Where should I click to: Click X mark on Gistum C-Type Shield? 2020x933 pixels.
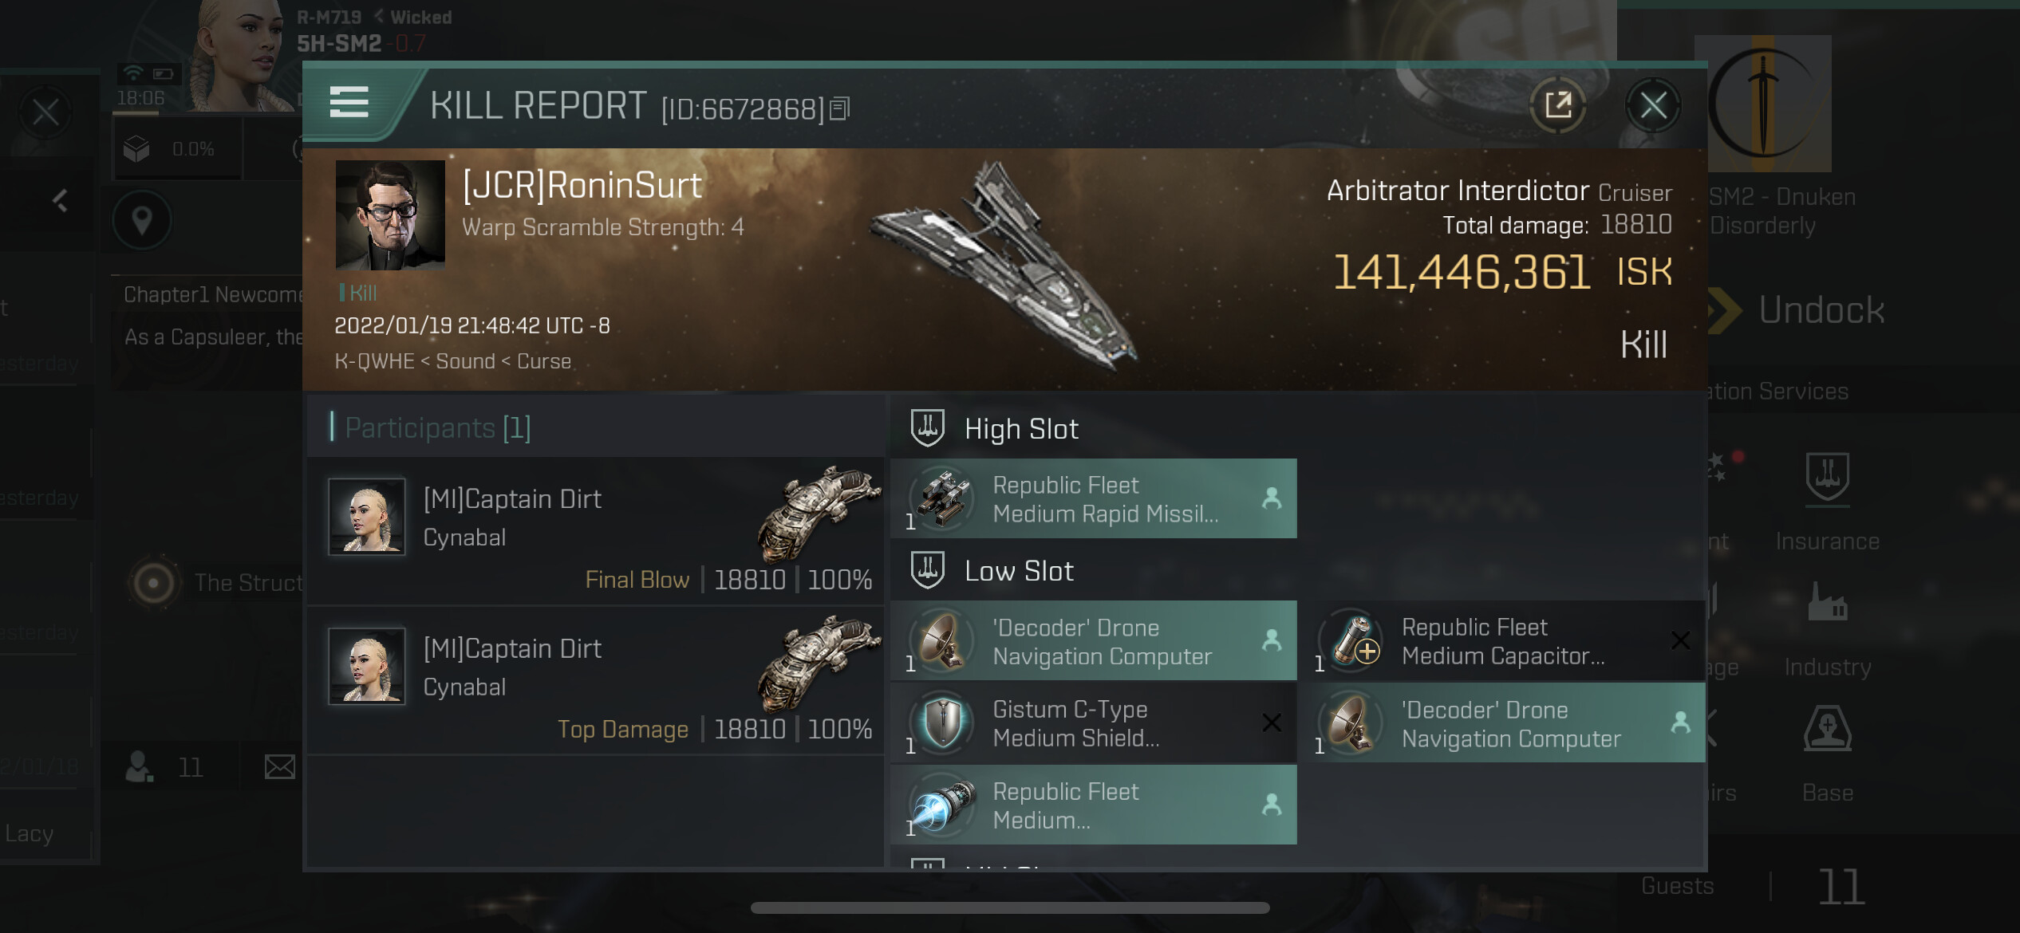click(1272, 722)
